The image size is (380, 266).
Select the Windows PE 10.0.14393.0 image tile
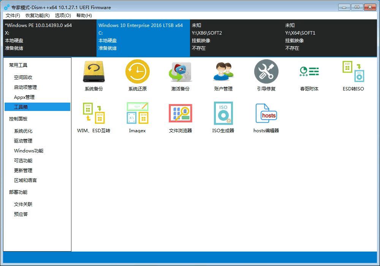[x=50, y=38]
